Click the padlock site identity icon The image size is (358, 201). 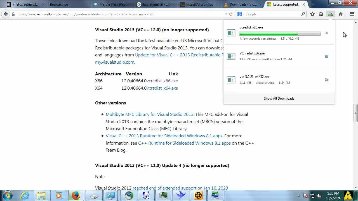[13, 14]
